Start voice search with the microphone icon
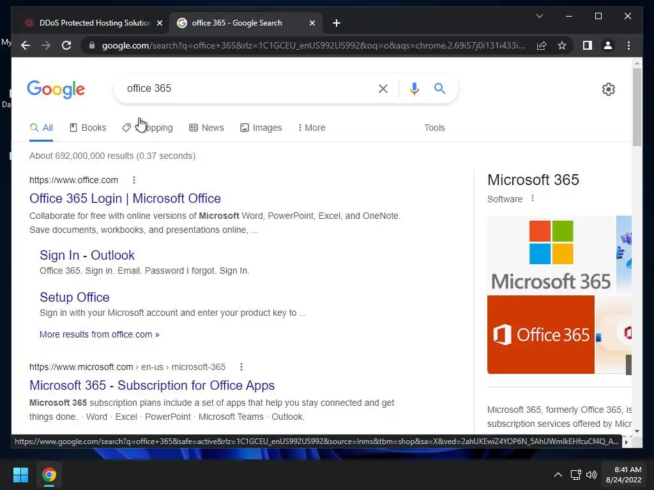This screenshot has height=490, width=654. pyautogui.click(x=414, y=88)
